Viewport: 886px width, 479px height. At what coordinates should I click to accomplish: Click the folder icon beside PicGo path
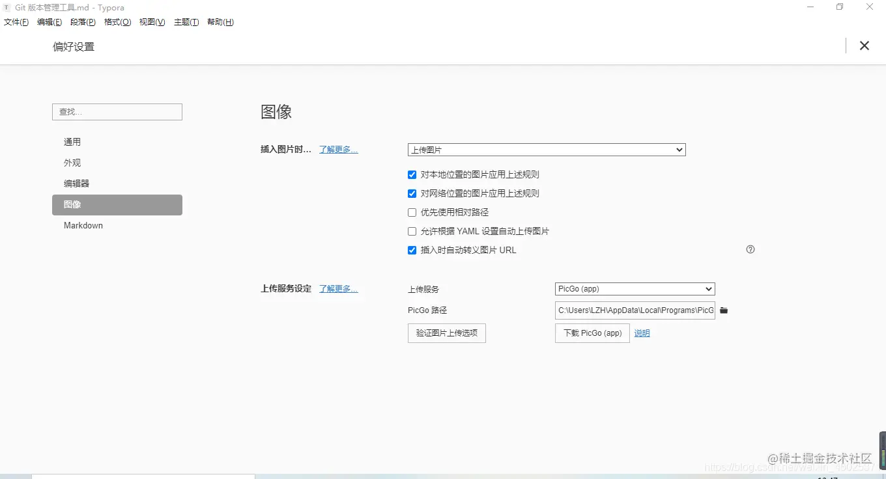tap(723, 310)
